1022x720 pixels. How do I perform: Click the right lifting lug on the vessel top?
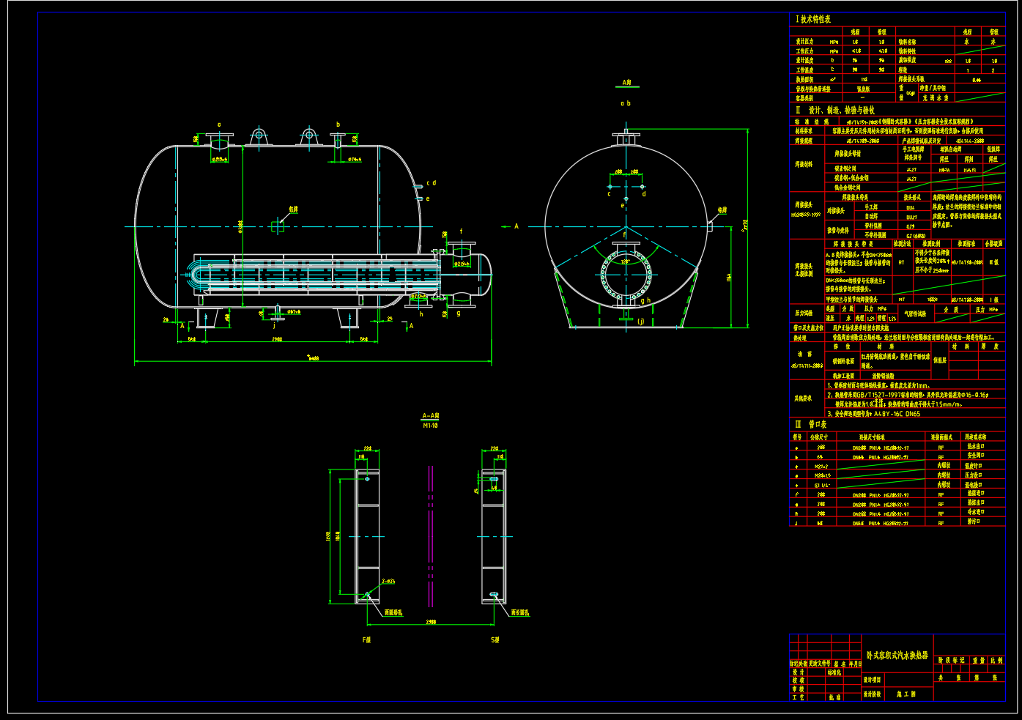308,136
